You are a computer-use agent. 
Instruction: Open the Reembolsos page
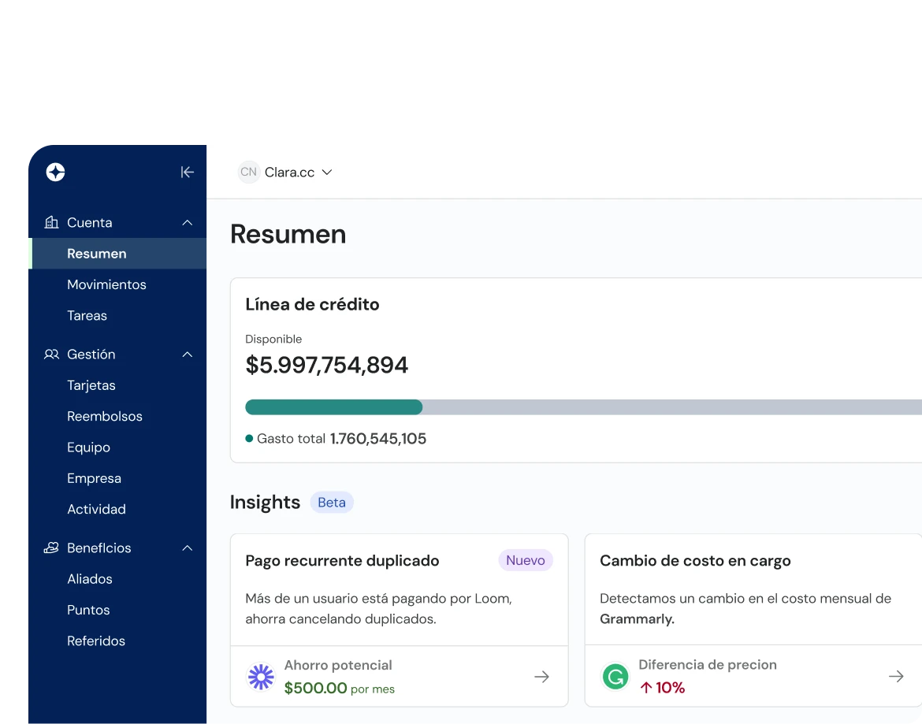coord(105,416)
